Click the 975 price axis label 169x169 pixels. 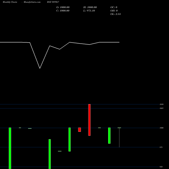pos(161,147)
